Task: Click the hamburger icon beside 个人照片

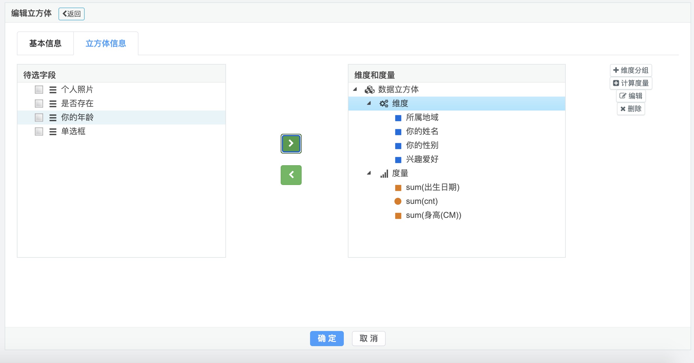Action: [53, 90]
